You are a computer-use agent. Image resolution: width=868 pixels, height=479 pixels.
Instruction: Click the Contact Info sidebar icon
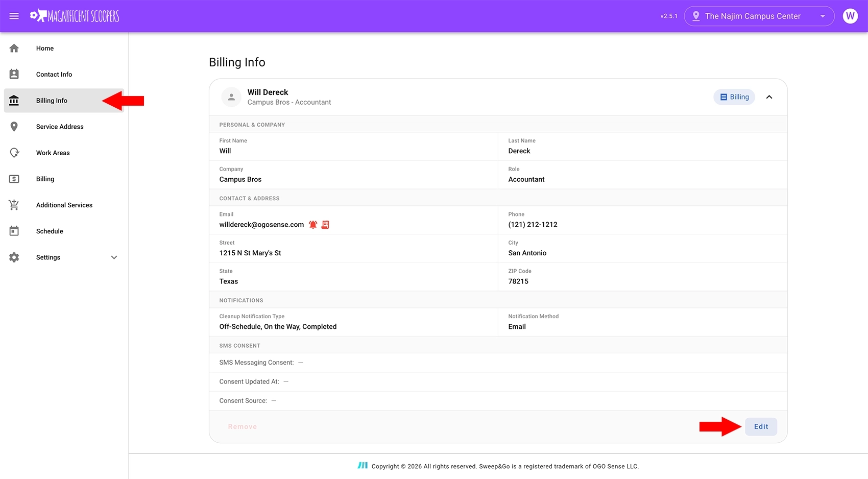[14, 74]
